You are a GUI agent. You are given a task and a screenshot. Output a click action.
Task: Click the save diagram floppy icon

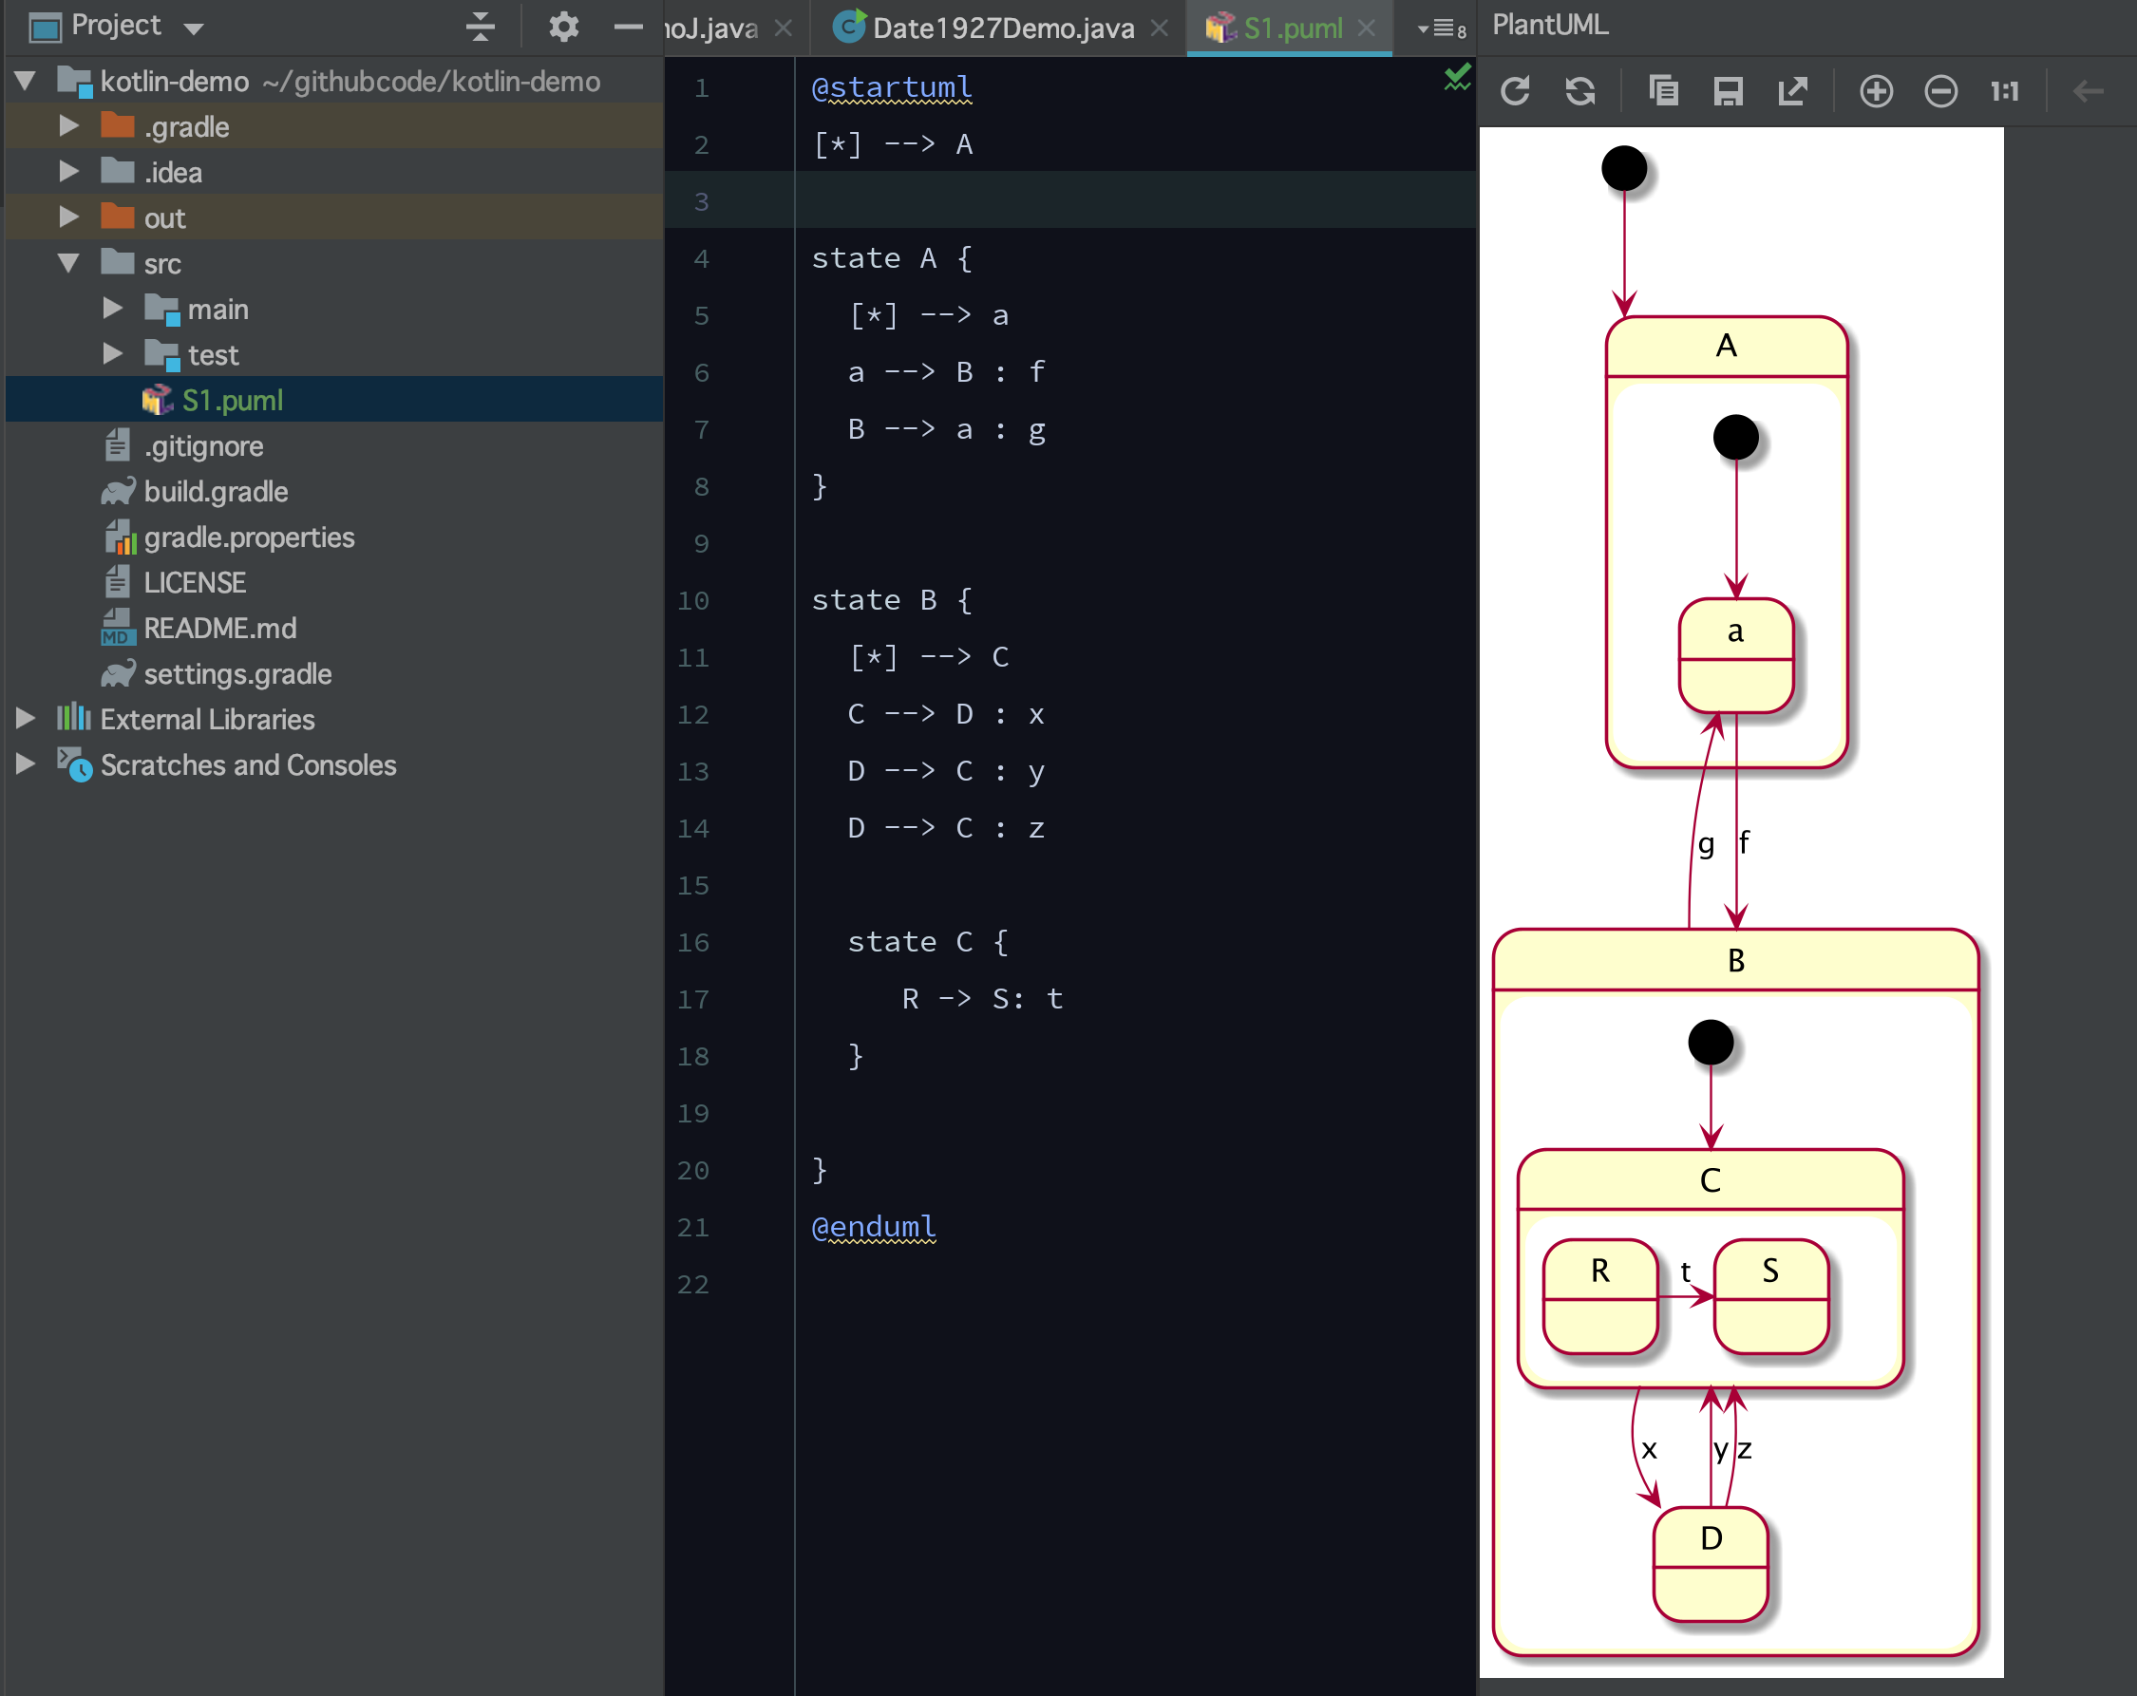coord(1728,91)
